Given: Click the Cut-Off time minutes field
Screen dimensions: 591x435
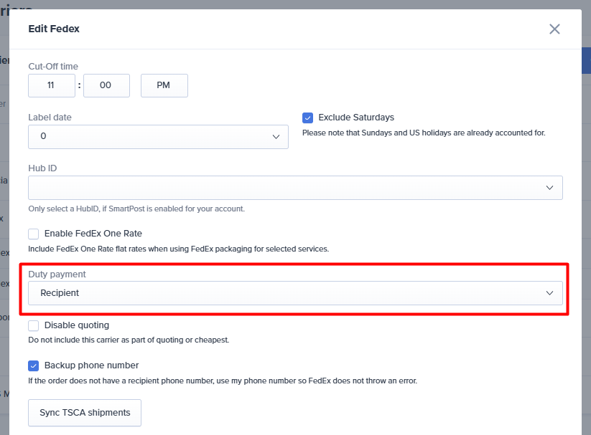Looking at the screenshot, I should pyautogui.click(x=106, y=85).
